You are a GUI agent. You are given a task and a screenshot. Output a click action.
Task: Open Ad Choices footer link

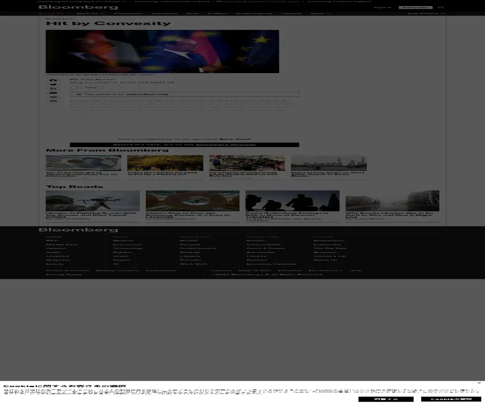(x=326, y=271)
